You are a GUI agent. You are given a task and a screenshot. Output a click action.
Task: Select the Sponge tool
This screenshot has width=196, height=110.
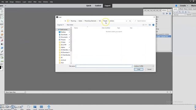(x=2, y=35)
